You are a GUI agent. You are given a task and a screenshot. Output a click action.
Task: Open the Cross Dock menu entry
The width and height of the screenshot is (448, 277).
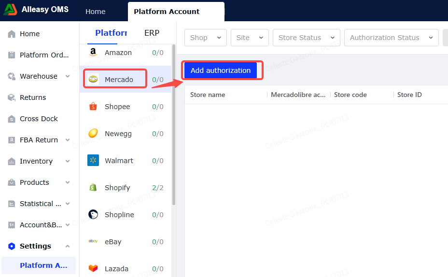tap(39, 119)
